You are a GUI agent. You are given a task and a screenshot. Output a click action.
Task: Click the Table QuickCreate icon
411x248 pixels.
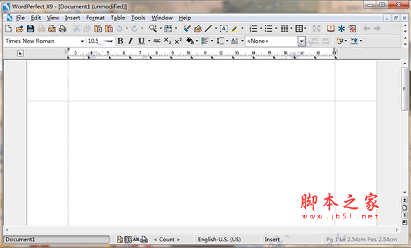(x=299, y=28)
